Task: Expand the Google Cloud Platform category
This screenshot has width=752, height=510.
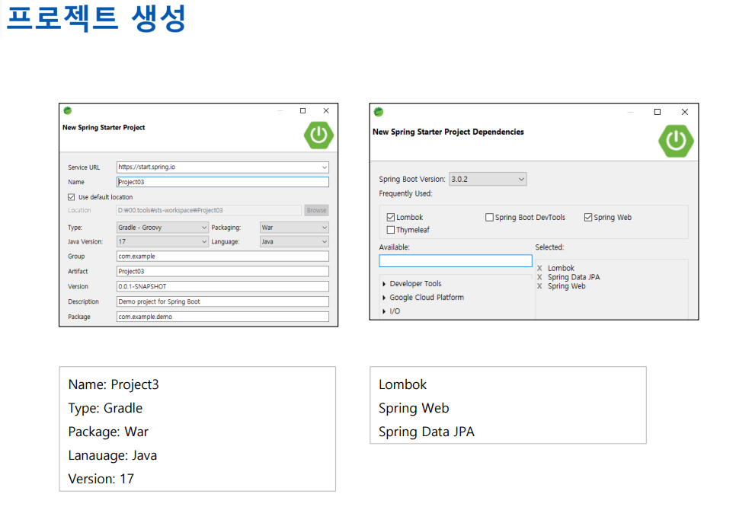Action: tap(384, 298)
